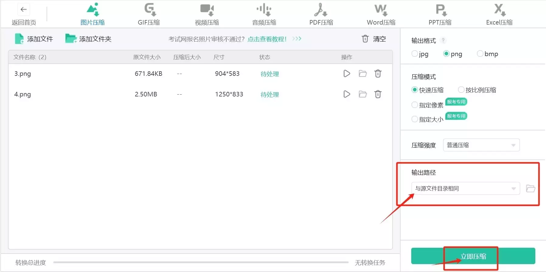Click the 2.50MB size value
The width and height of the screenshot is (546, 272).
coord(146,94)
